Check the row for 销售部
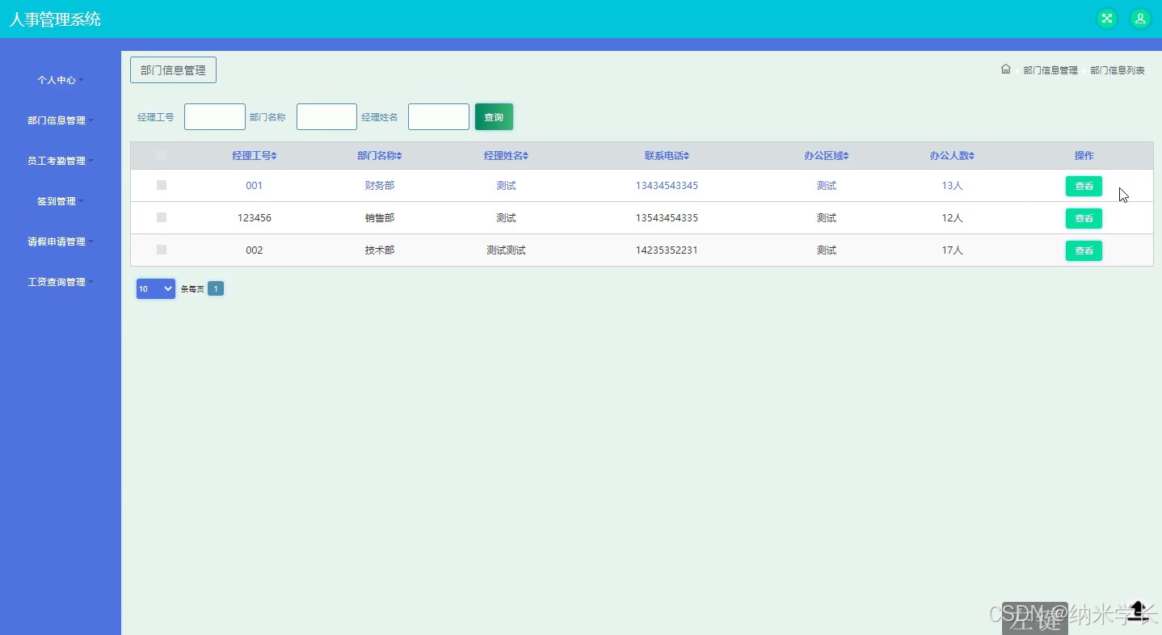 click(x=162, y=217)
